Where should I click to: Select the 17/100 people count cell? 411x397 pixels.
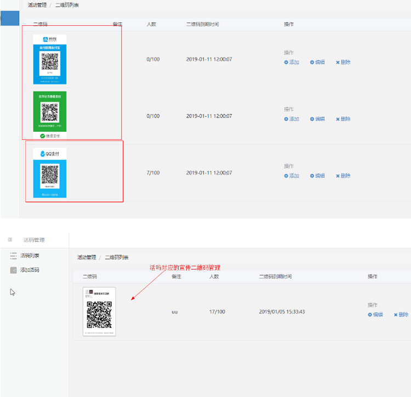[x=217, y=312]
